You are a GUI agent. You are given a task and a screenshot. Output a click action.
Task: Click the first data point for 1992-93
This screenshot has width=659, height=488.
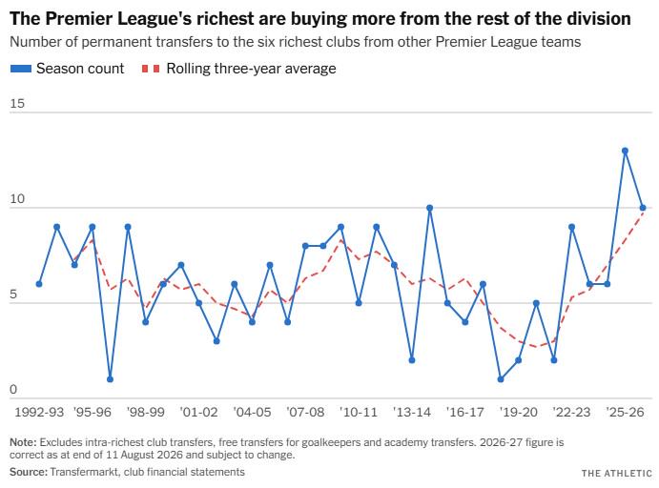(x=39, y=284)
